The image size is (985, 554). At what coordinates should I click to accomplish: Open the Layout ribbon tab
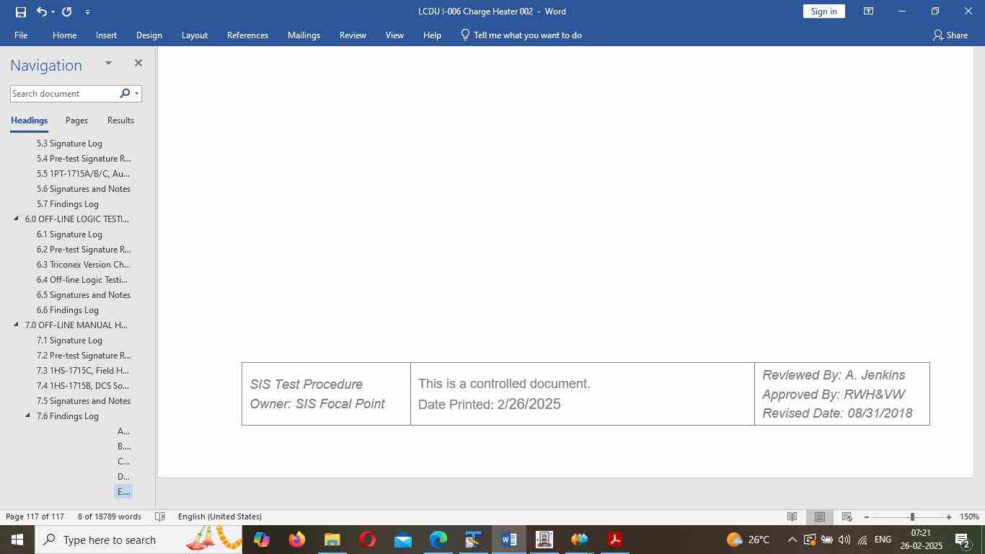point(194,35)
